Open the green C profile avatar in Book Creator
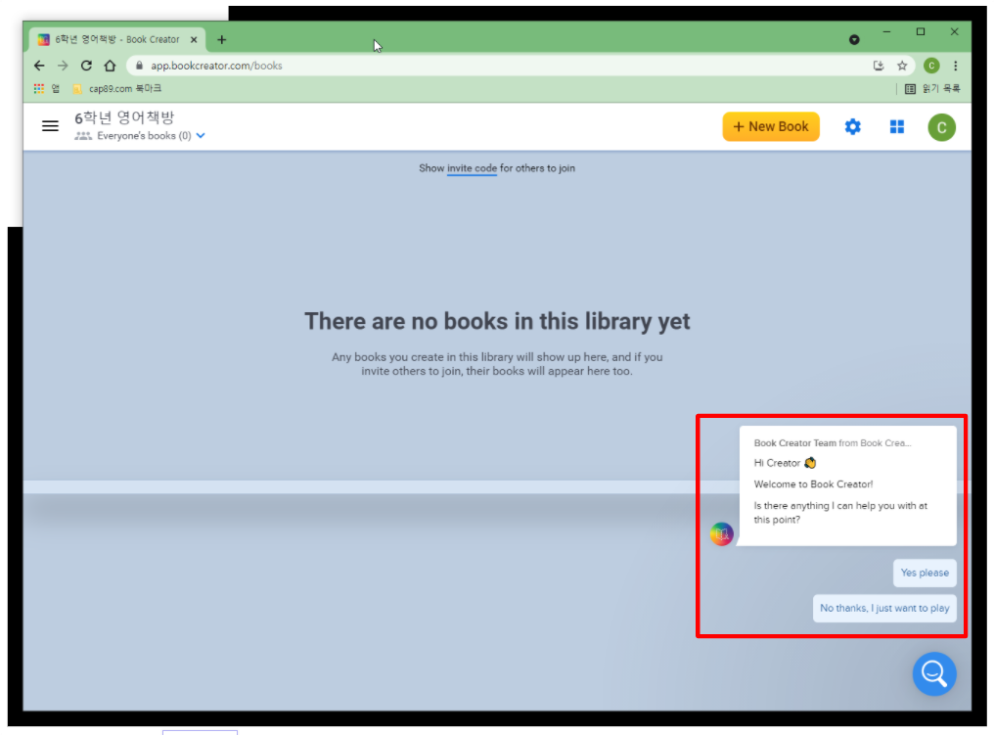 click(x=941, y=127)
